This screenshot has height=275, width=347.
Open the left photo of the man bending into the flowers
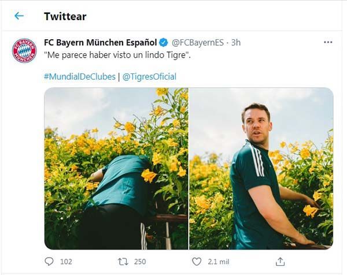(x=116, y=168)
